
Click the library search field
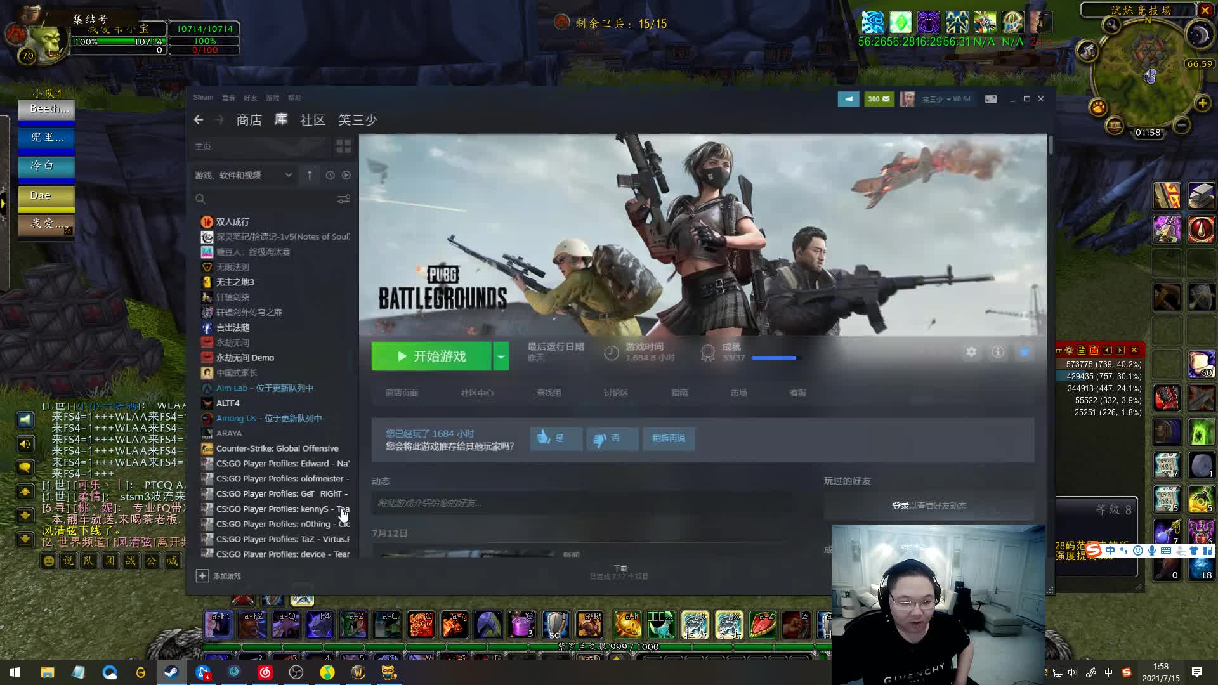coord(264,199)
